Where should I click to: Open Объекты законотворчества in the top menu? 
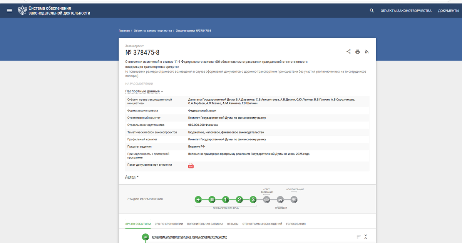[406, 10]
